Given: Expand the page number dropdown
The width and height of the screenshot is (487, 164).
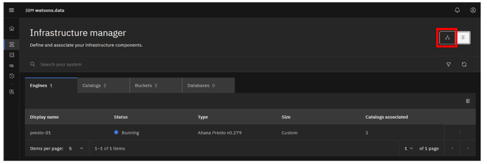Looking at the screenshot, I should pos(408,148).
